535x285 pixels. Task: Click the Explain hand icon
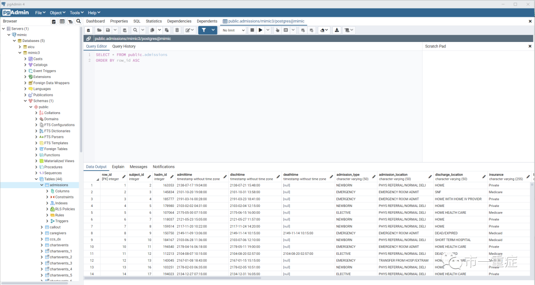pos(277,30)
